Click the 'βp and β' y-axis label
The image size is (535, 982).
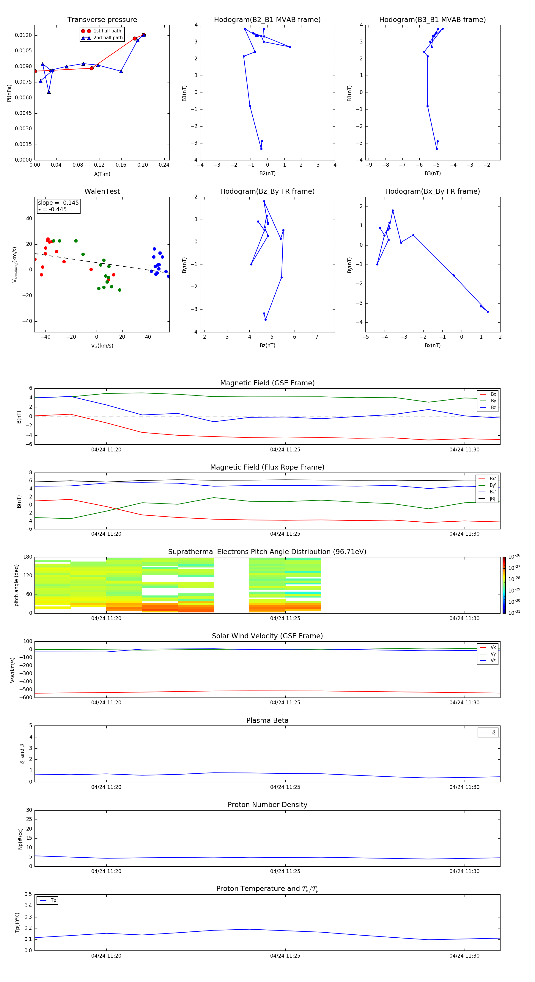pos(22,754)
